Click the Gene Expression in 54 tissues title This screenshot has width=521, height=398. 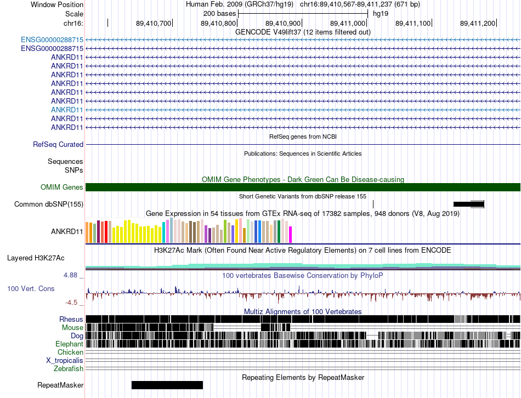point(303,214)
